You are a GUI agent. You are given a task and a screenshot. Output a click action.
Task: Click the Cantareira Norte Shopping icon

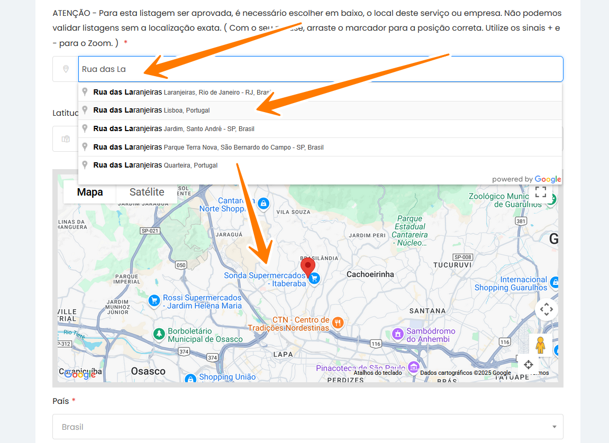pyautogui.click(x=263, y=203)
